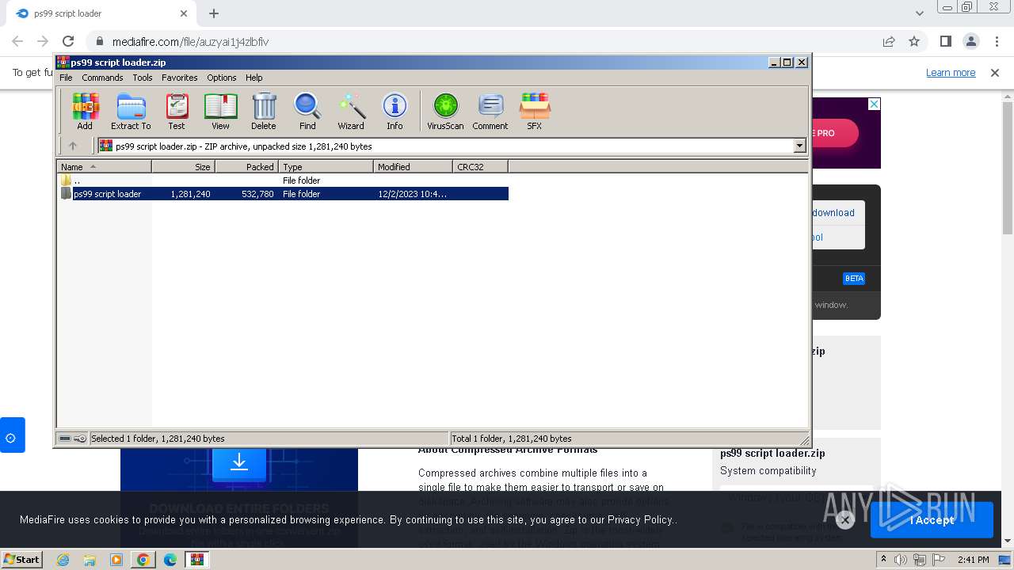
Task: Click 'Total 1 folder' status text
Action: 511,439
